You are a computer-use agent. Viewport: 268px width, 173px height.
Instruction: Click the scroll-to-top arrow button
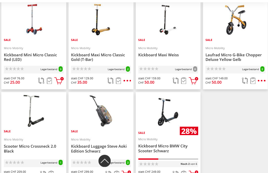105,161
